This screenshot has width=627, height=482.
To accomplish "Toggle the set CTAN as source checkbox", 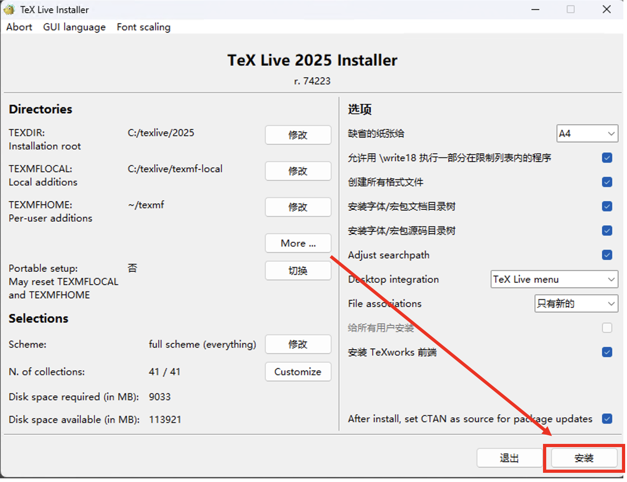I will click(607, 419).
